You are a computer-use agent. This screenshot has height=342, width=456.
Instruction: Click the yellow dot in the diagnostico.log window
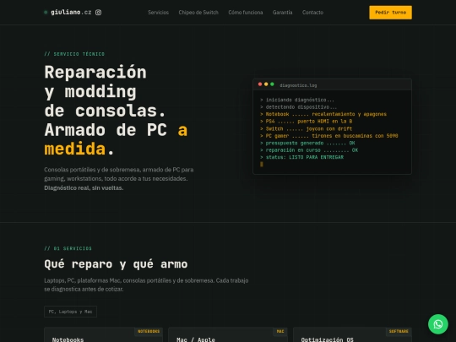pos(266,84)
